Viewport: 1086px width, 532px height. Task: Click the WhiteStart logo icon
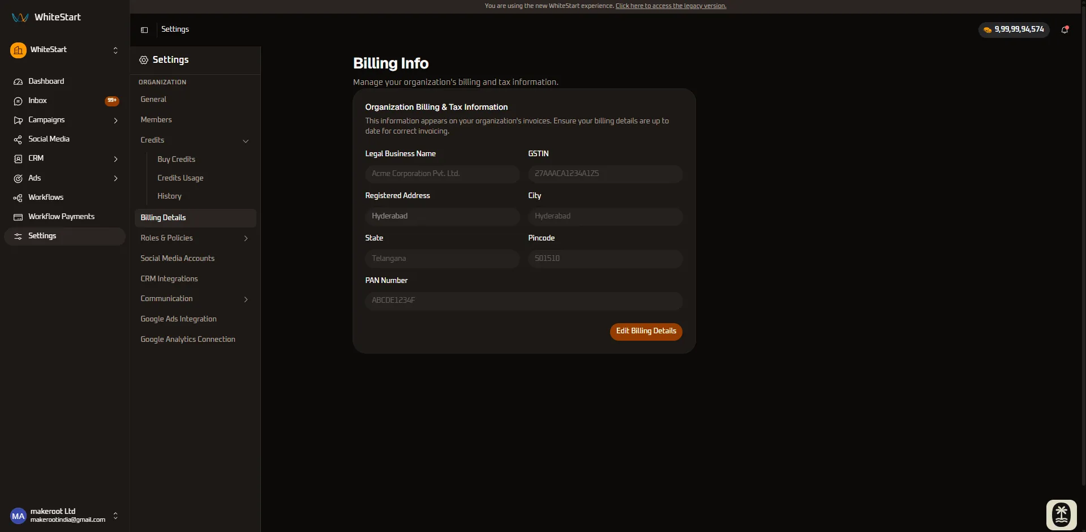[x=20, y=18]
